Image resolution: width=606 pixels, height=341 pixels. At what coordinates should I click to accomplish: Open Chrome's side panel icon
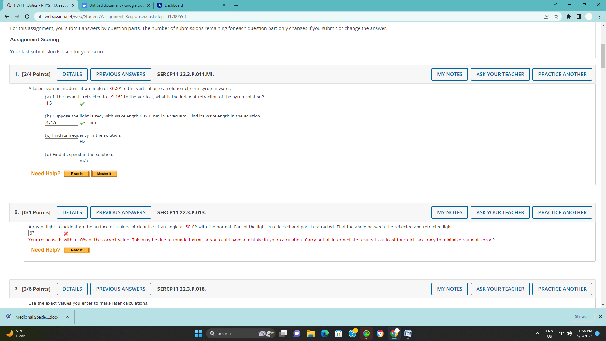point(579,16)
